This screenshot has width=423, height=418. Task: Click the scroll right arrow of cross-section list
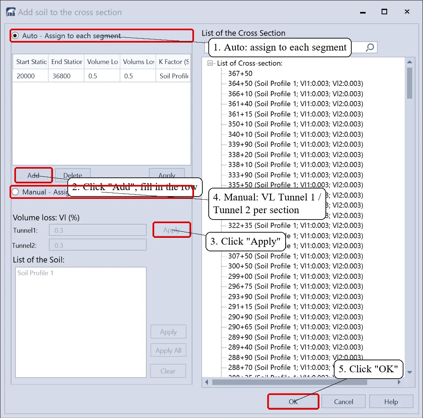pos(399,382)
